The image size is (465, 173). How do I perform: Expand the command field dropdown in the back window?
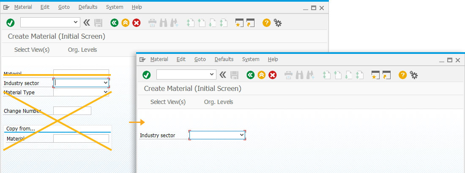(x=76, y=22)
